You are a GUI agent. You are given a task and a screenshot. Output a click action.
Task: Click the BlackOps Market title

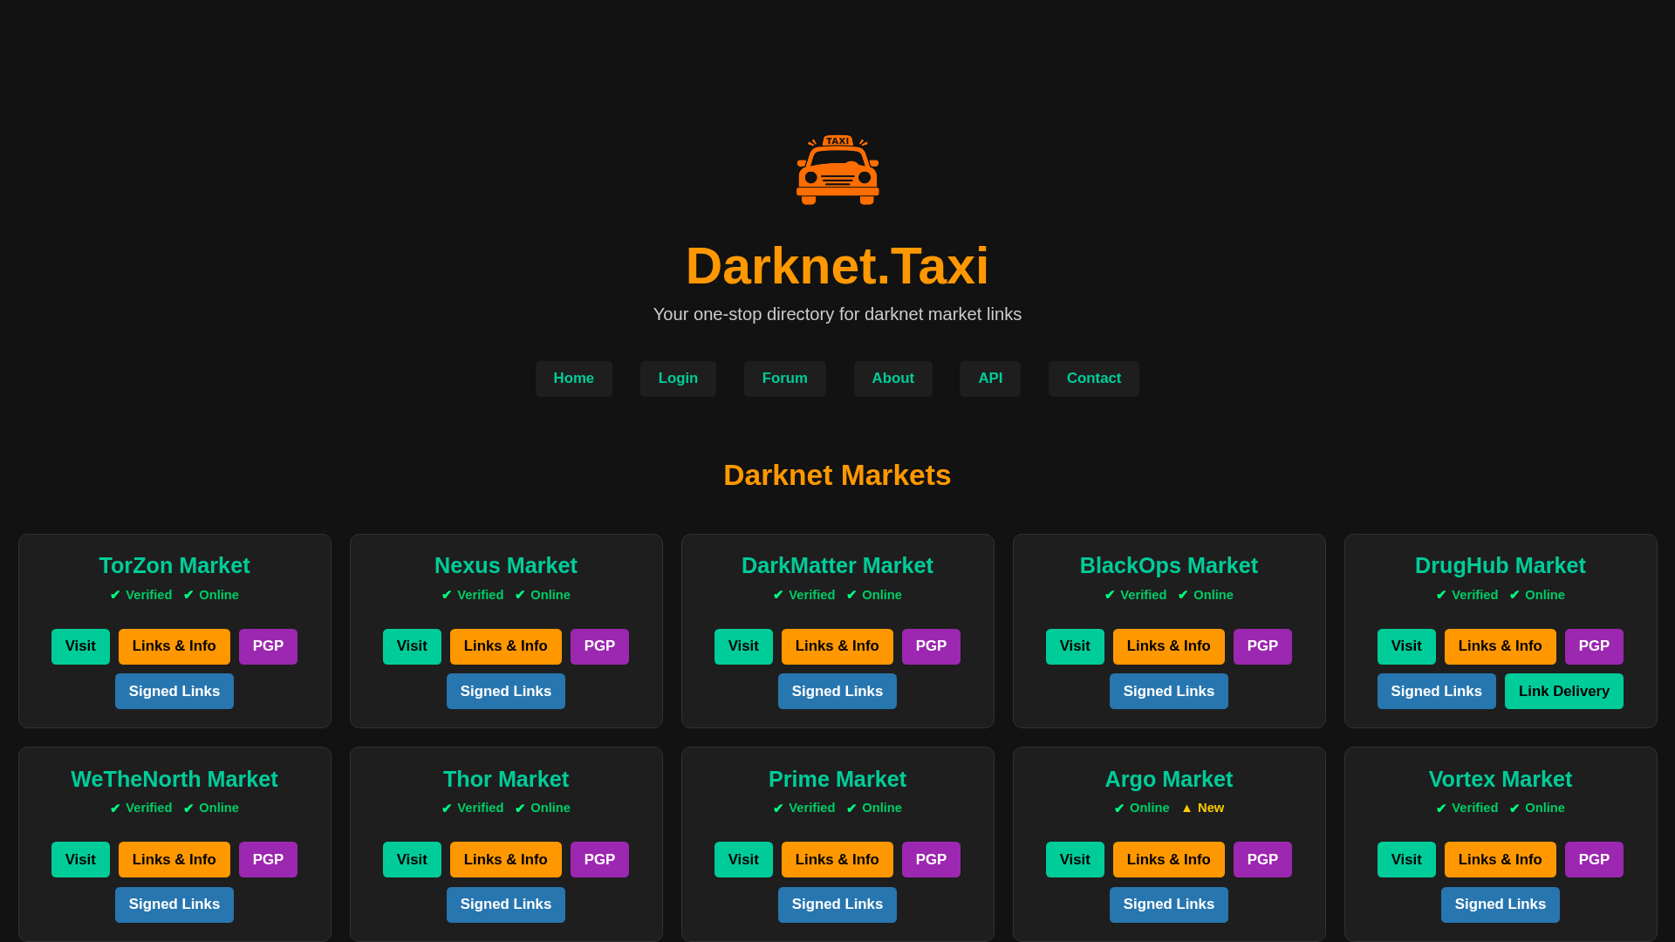coord(1169,566)
